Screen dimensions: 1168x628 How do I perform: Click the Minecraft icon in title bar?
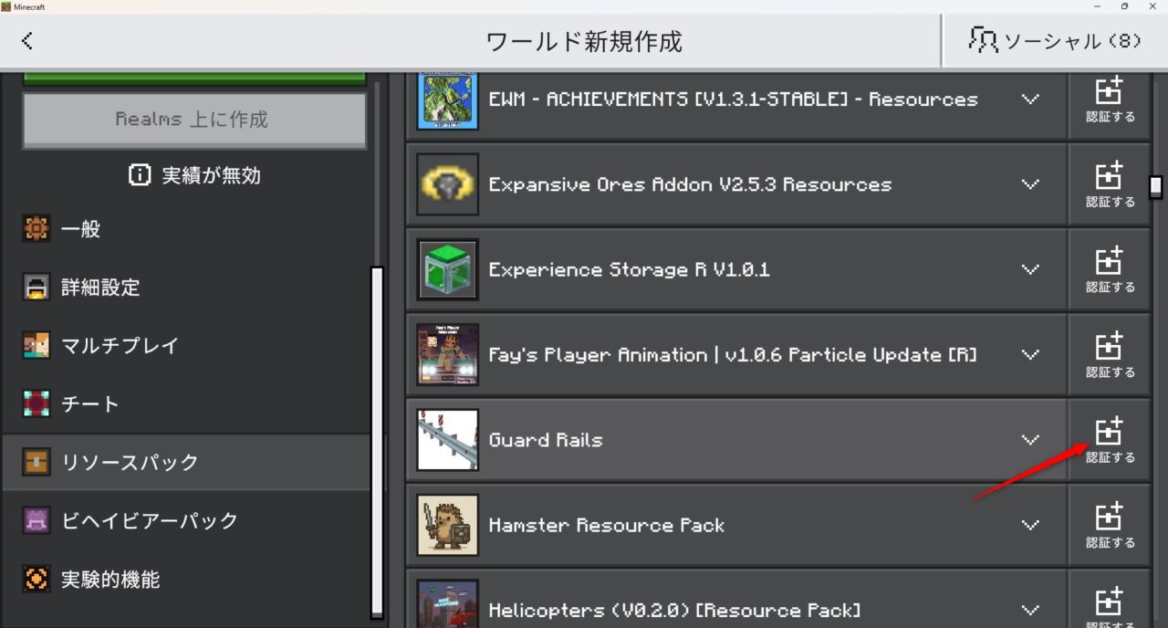tap(6, 6)
